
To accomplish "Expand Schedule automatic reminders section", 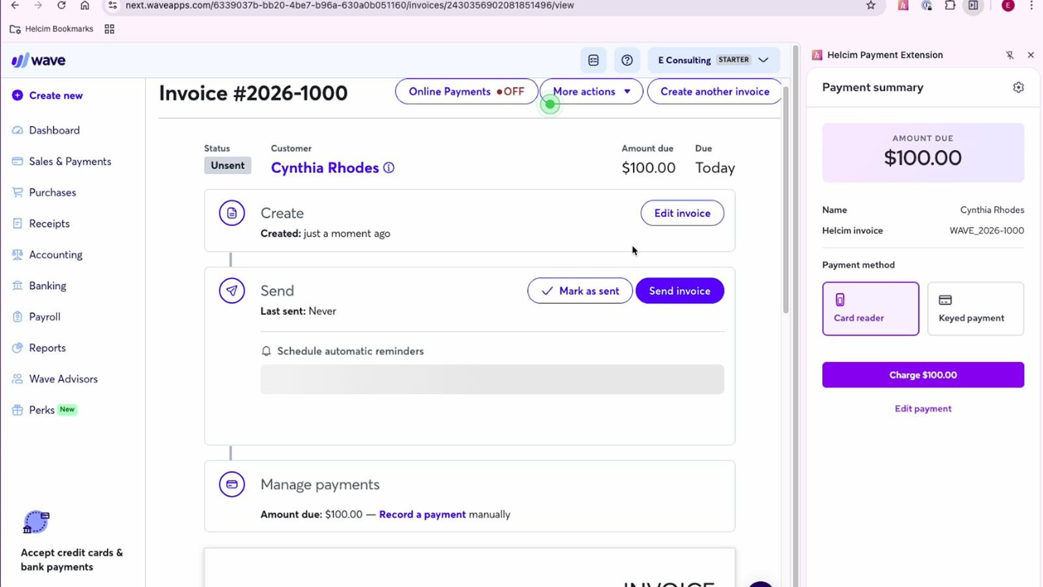I will [350, 351].
